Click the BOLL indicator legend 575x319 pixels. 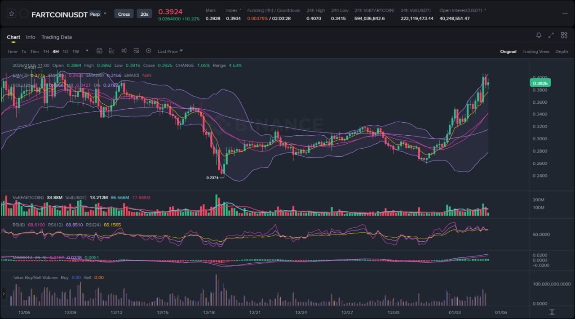pyautogui.click(x=26, y=85)
